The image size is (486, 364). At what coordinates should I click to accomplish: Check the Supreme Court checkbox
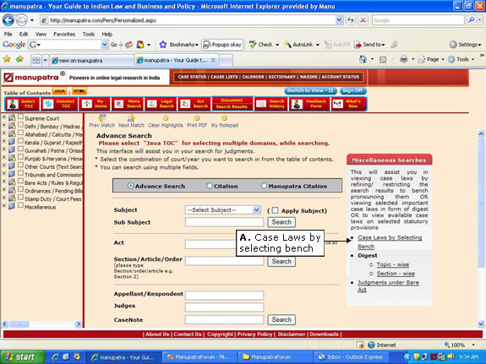click(21, 117)
